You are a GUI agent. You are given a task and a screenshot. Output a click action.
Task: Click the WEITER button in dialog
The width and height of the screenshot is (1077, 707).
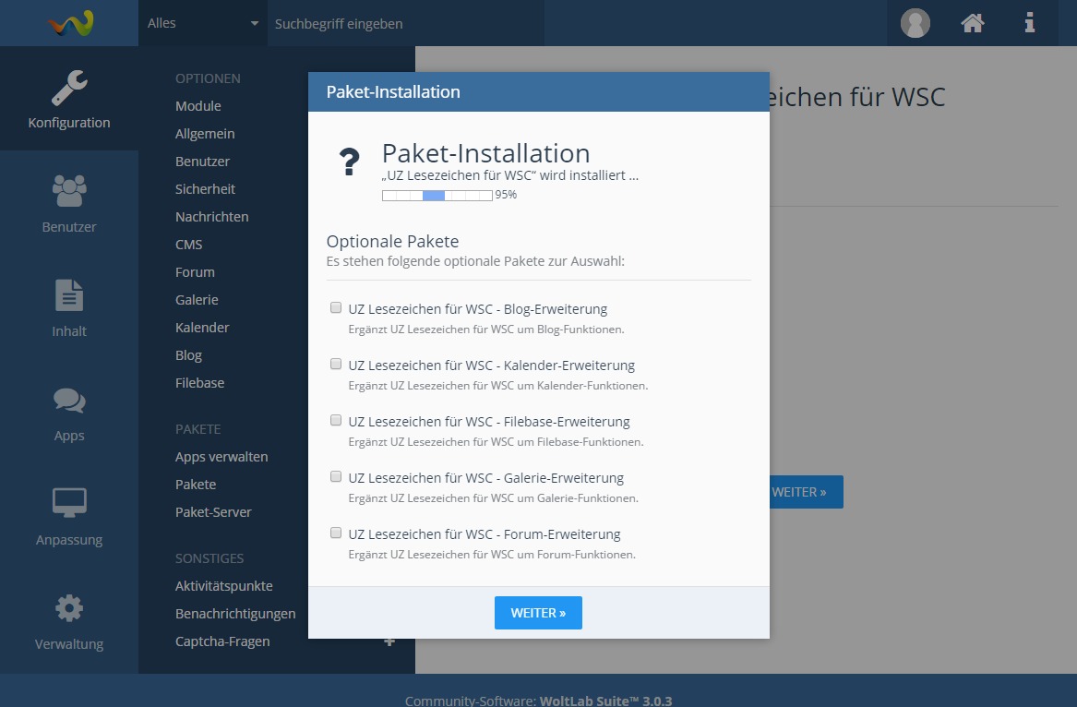(538, 613)
